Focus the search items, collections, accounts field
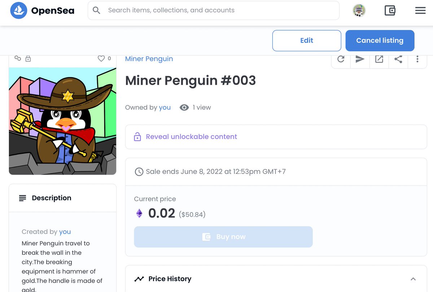Screen dimensions: 433x292 click(214, 10)
